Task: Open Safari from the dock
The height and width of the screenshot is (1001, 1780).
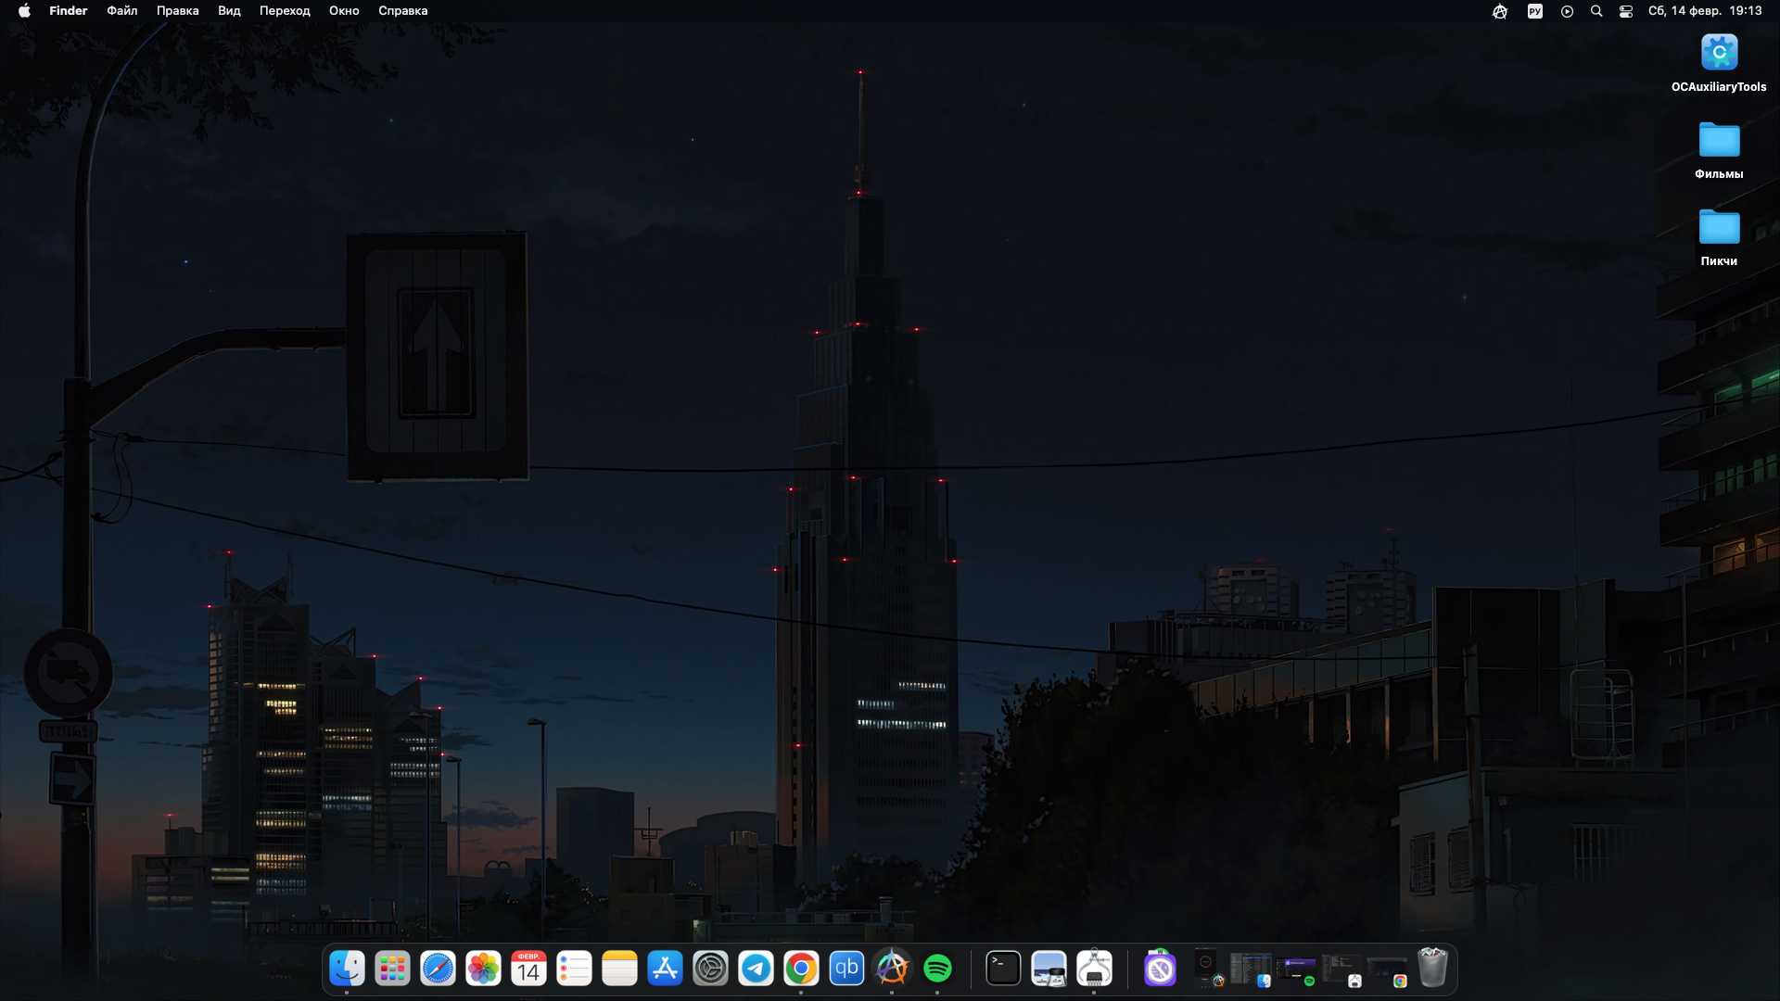Action: point(438,969)
